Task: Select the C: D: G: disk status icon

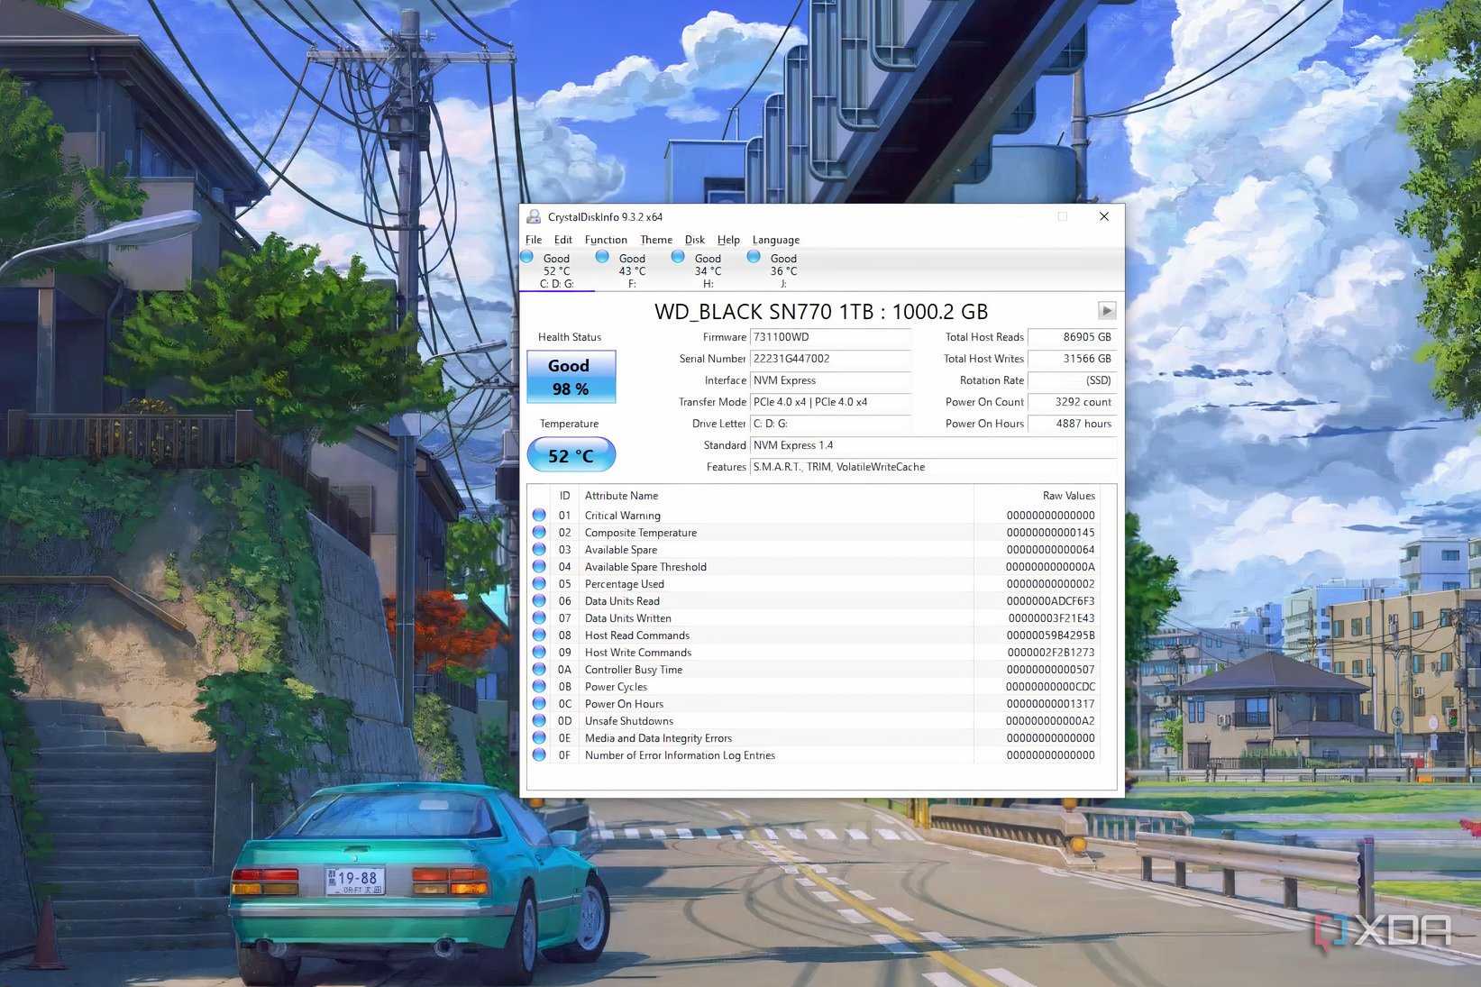Action: 527,257
